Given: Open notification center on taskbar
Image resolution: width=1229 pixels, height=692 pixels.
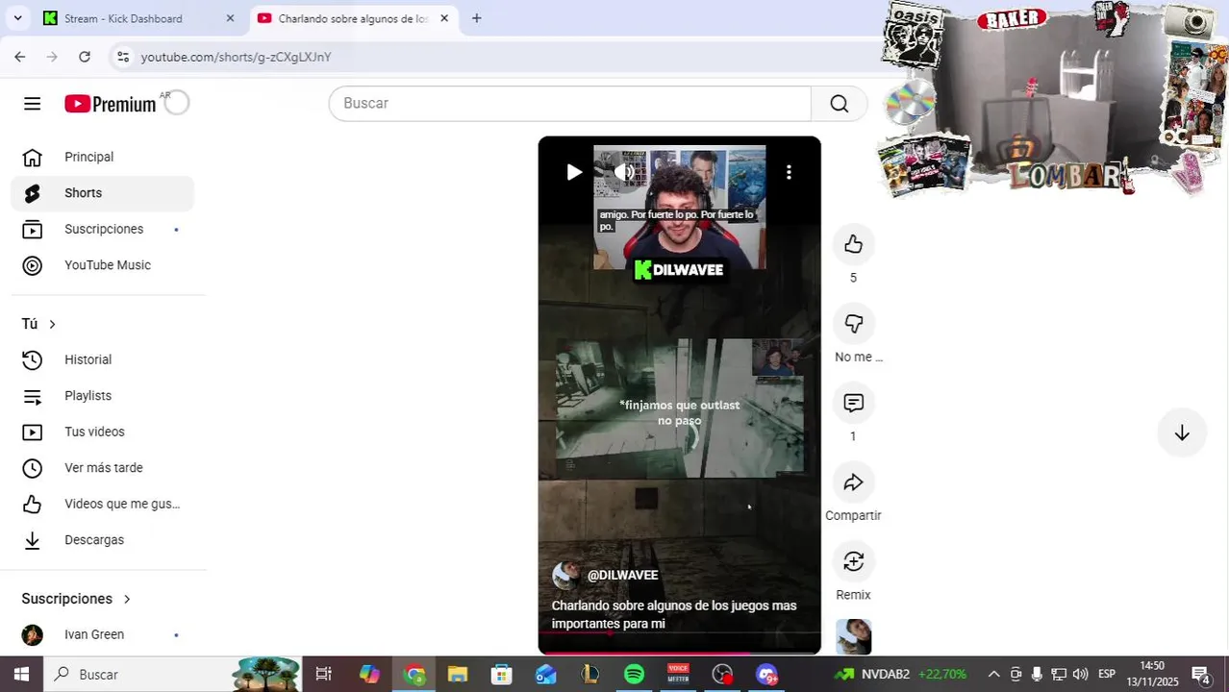Looking at the screenshot, I should click(1200, 675).
